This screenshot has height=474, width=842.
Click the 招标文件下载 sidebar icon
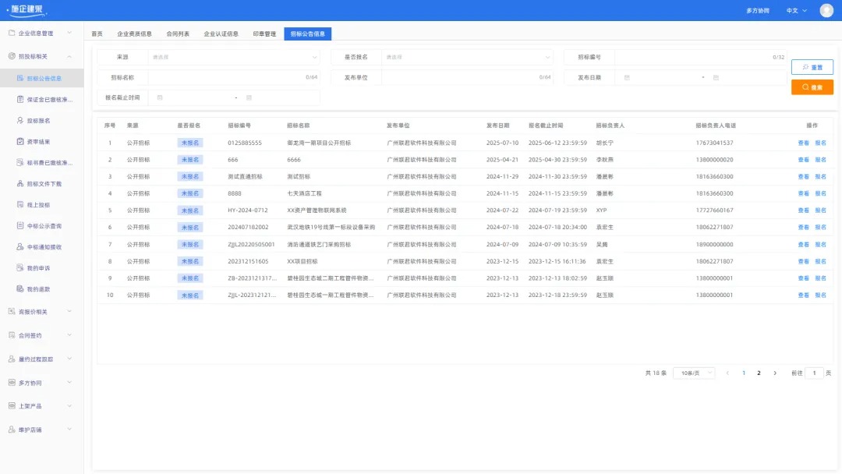click(x=20, y=184)
